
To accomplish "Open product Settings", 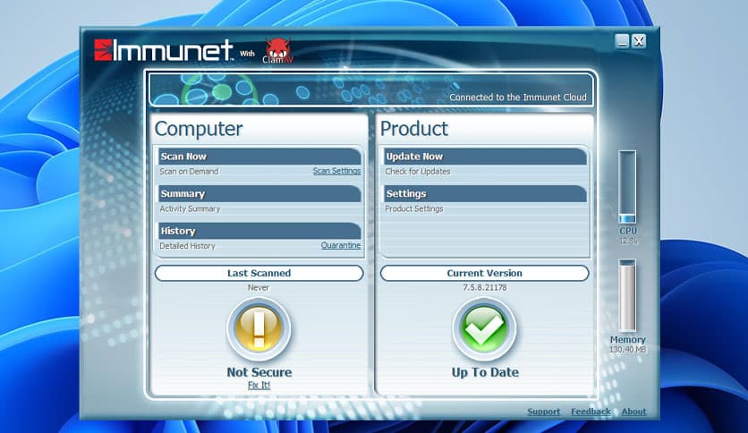I will click(485, 193).
